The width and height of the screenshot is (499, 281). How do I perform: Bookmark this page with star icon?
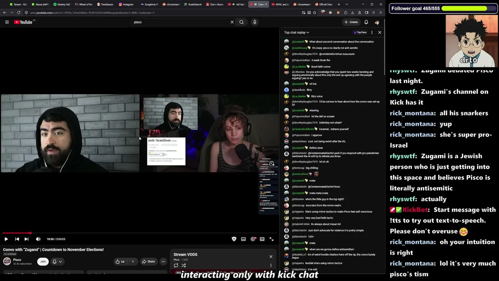[314, 12]
